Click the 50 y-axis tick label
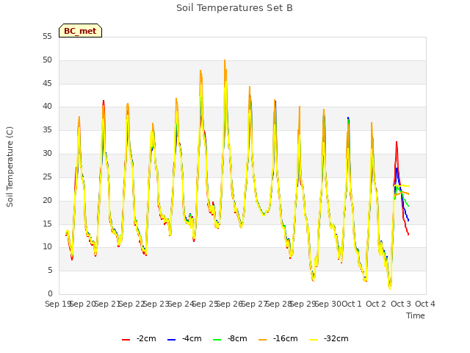 pos(47,60)
